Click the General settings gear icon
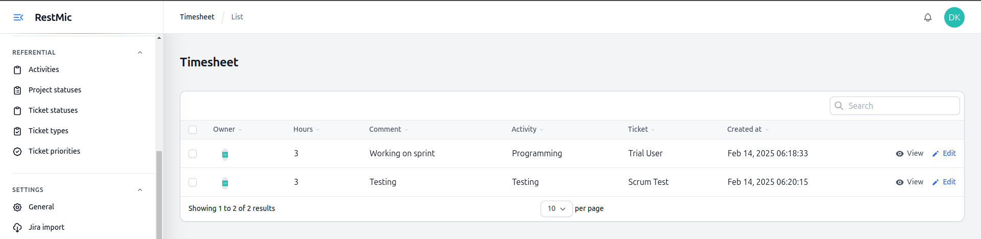The image size is (981, 239). pos(17,207)
